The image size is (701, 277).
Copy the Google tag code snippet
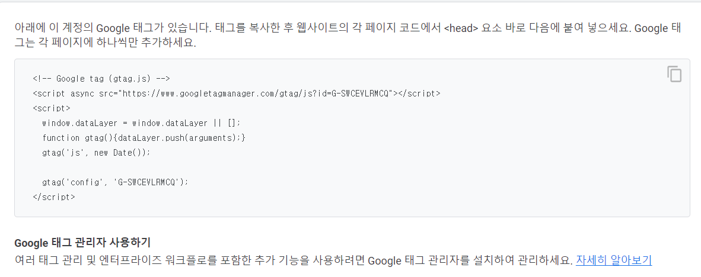(674, 74)
